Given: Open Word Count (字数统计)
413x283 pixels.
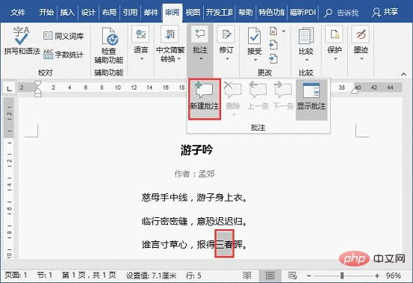Looking at the screenshot, I should 63,55.
